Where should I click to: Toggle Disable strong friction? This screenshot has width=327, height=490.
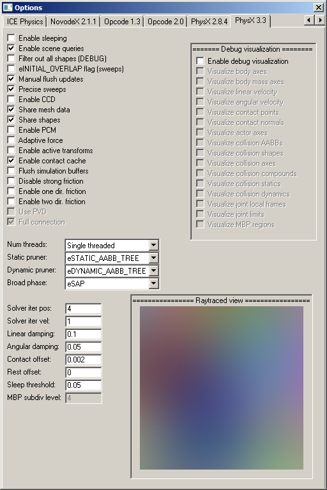click(x=11, y=181)
